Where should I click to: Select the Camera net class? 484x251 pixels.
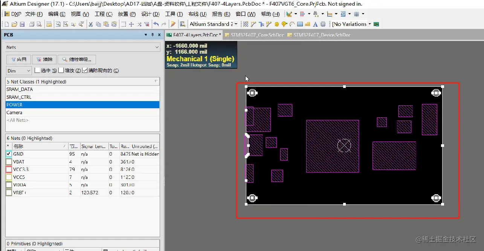pos(82,112)
